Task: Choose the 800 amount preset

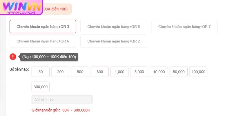Action: click(x=100, y=72)
